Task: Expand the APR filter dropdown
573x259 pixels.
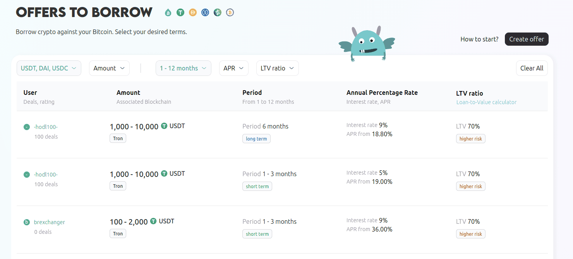Action: pos(233,68)
